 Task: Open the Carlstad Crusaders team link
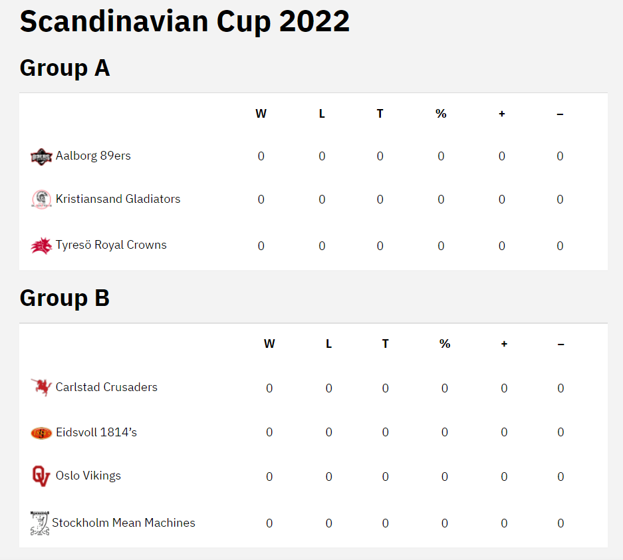pyautogui.click(x=106, y=387)
